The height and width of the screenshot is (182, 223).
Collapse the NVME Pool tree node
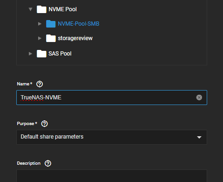coord(30,9)
